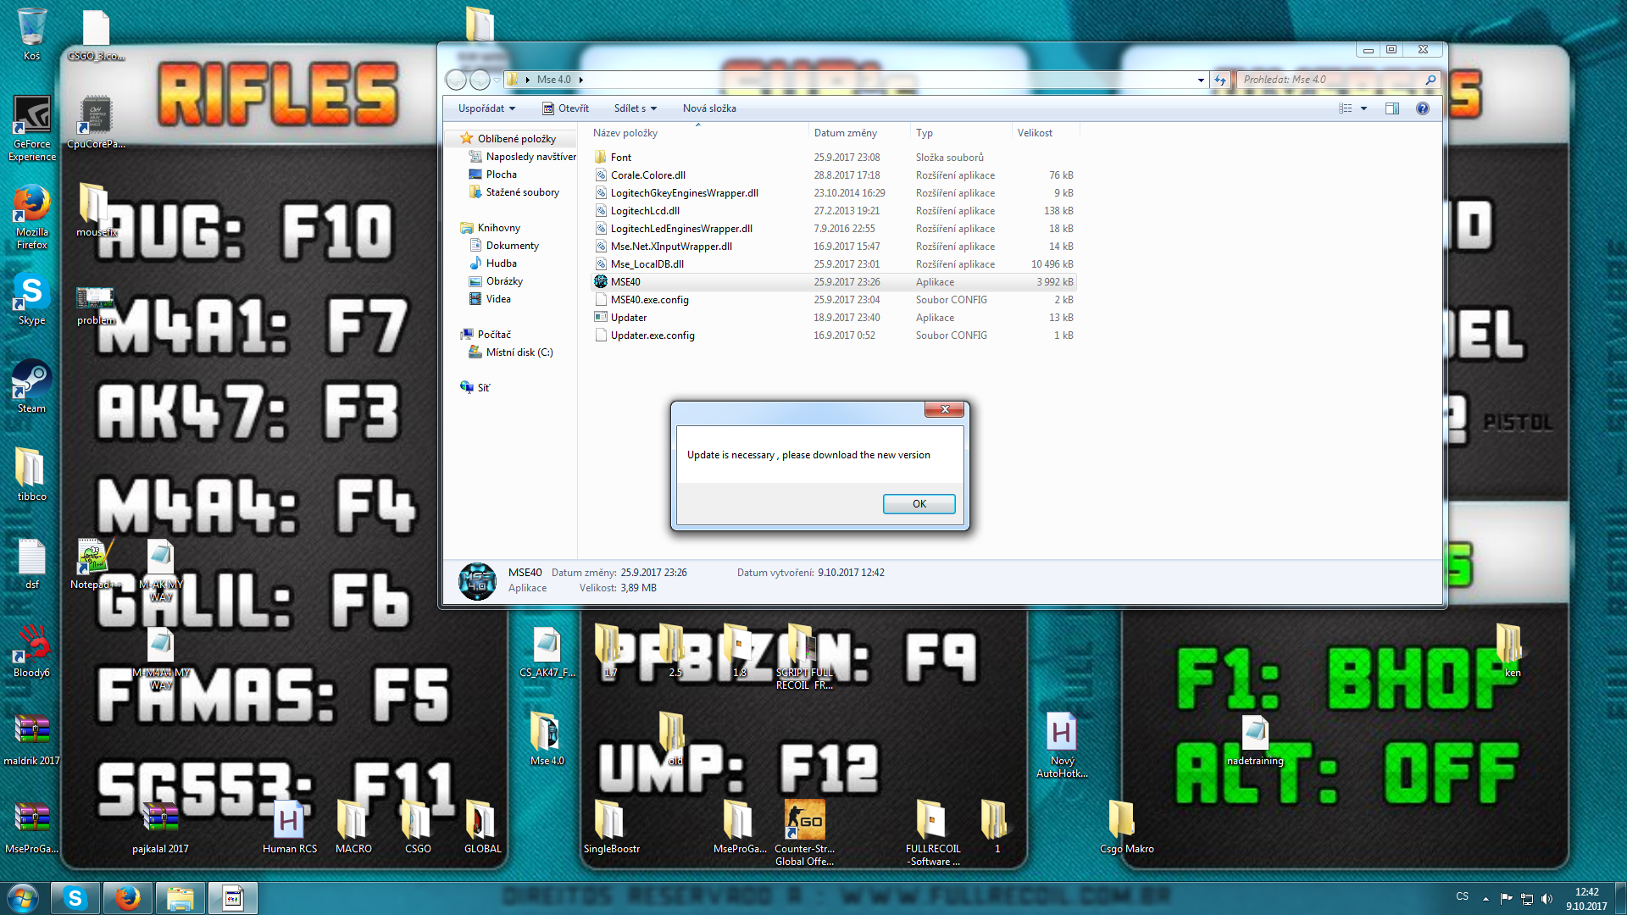Select MSE40.exe.config file
1627x915 pixels.
(x=834, y=300)
